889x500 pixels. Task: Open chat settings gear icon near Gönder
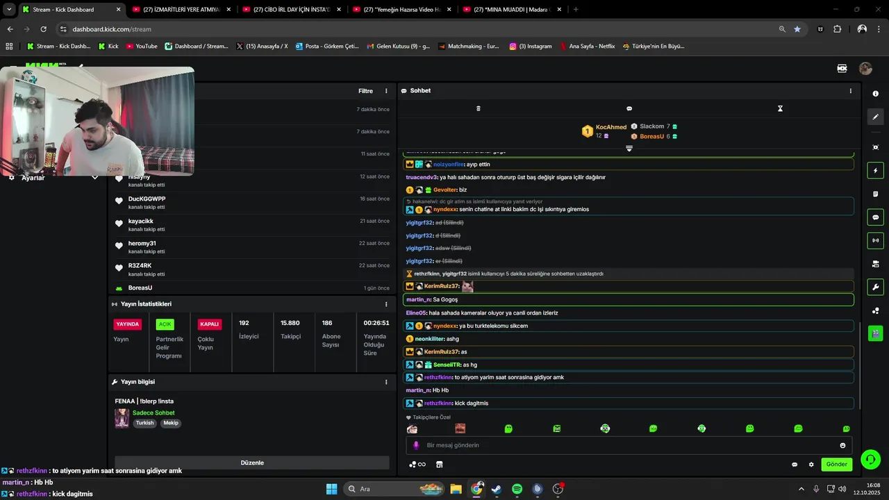coord(811,465)
